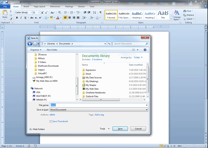208x148 pixels.
Task: Click the font color swatch button
Action: tap(58, 18)
